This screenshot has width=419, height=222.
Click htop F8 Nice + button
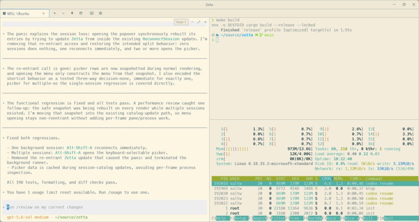tap(349, 218)
